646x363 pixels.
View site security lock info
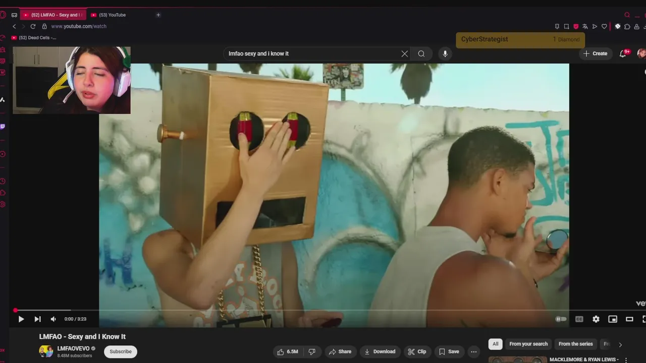tap(44, 26)
